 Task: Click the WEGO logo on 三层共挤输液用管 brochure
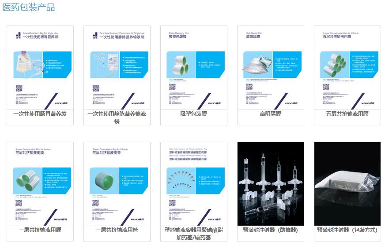point(137,219)
